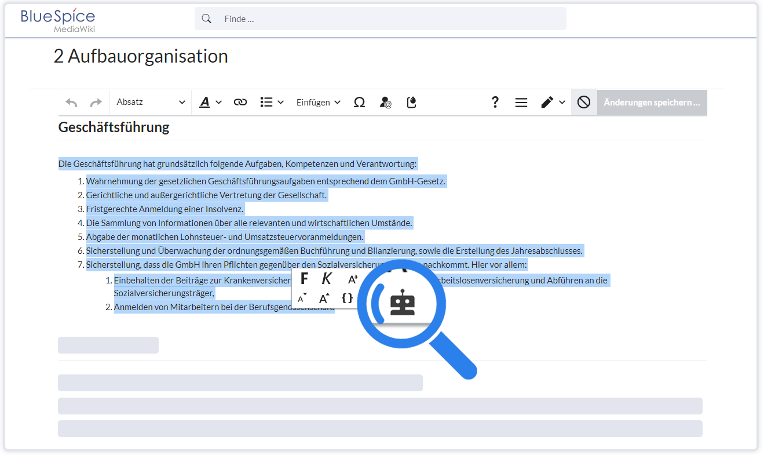Screen dimensions: 764x455
Task: Open the text style underlined A menu
Action: click(210, 103)
